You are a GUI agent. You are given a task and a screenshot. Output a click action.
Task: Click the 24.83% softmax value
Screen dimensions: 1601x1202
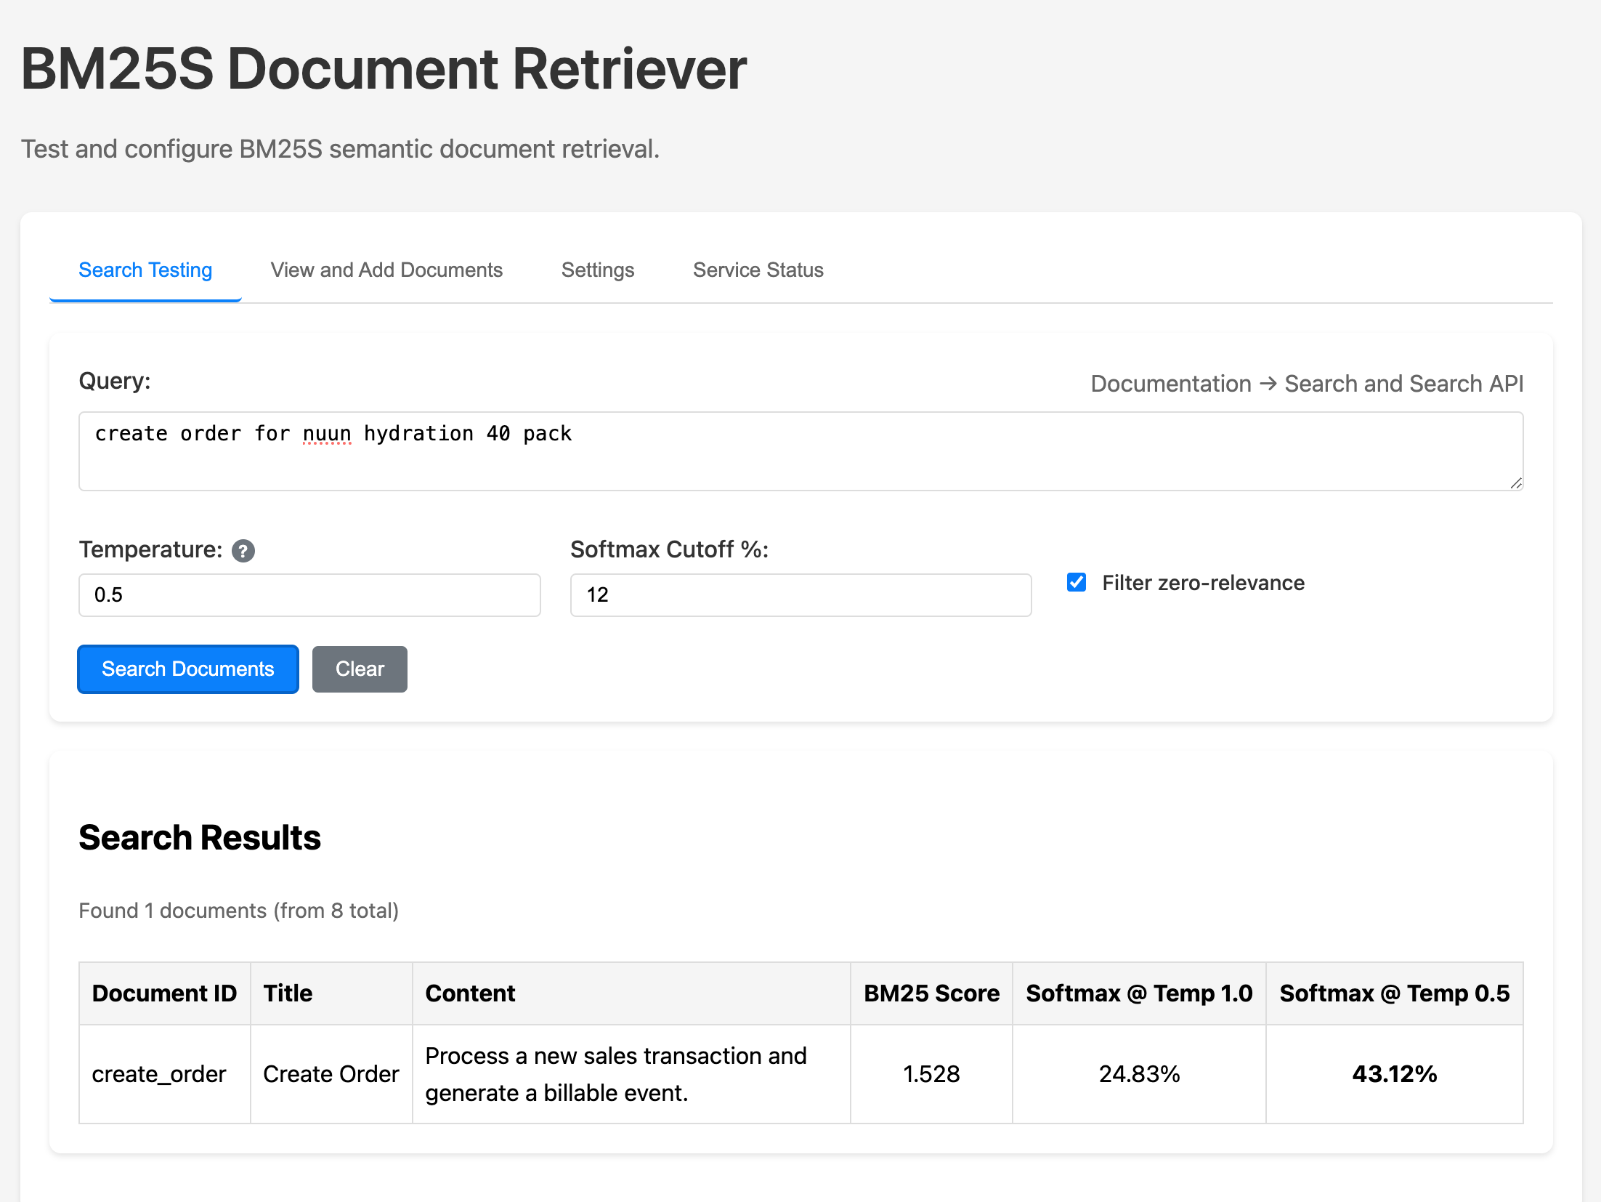coord(1139,1074)
